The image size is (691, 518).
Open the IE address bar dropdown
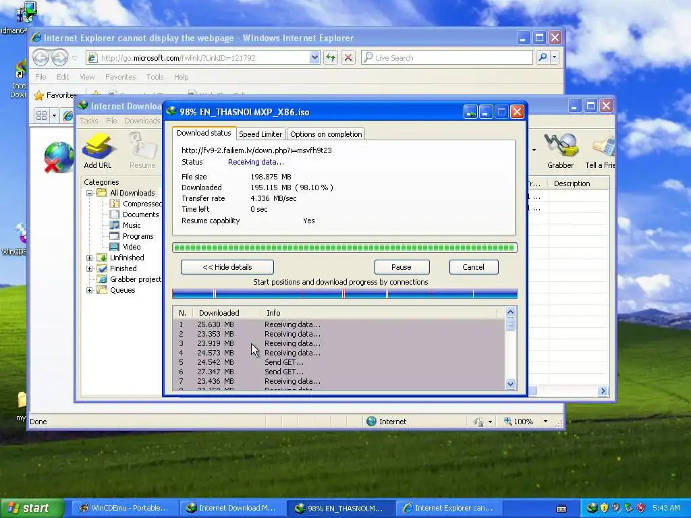[x=314, y=57]
